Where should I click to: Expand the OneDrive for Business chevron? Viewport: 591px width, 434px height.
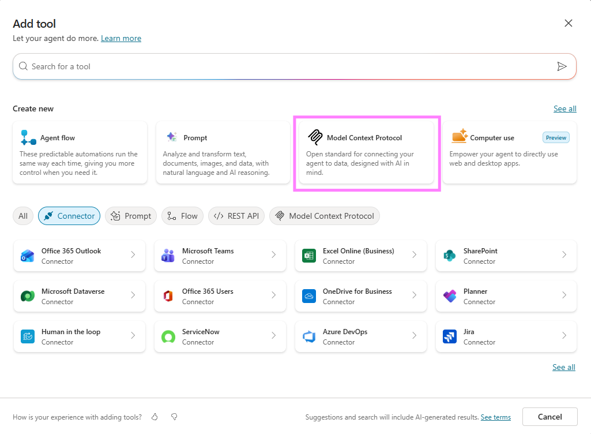point(414,295)
